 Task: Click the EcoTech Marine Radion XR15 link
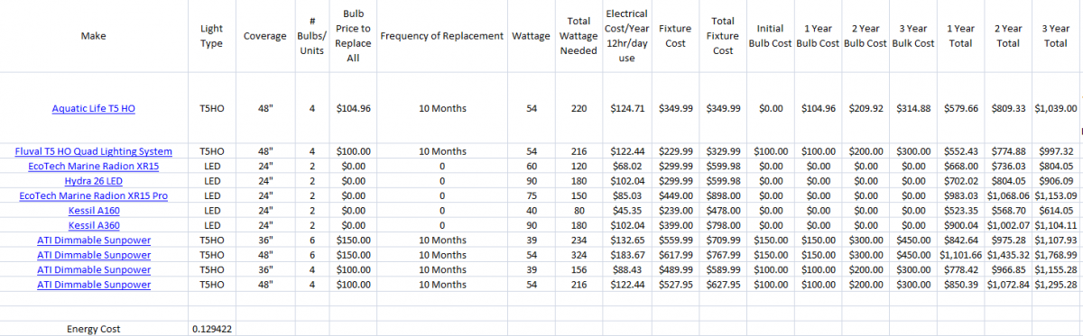coord(94,166)
